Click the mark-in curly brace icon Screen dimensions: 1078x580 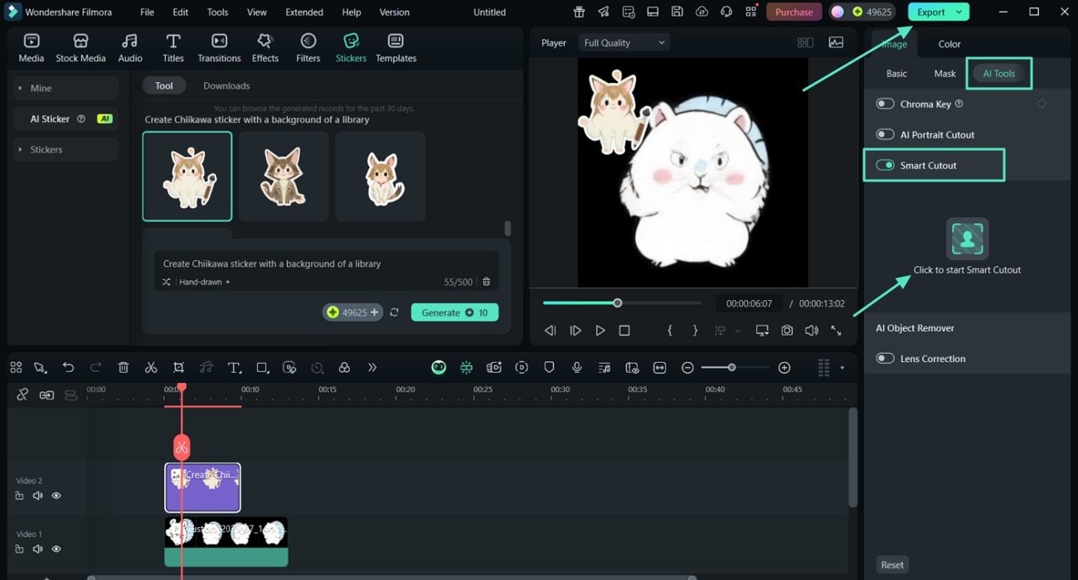pyautogui.click(x=670, y=331)
